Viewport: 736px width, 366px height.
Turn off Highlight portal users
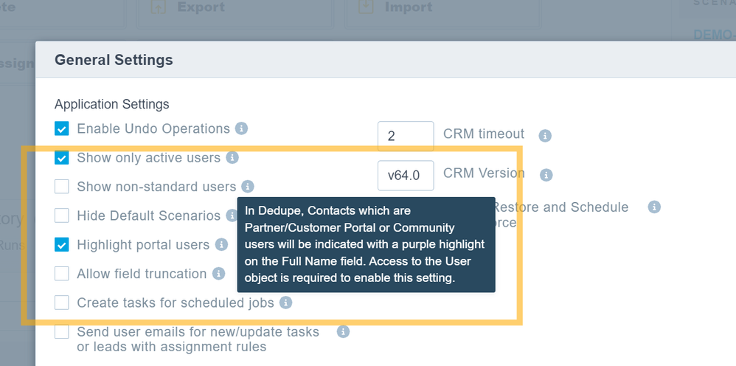pyautogui.click(x=62, y=244)
